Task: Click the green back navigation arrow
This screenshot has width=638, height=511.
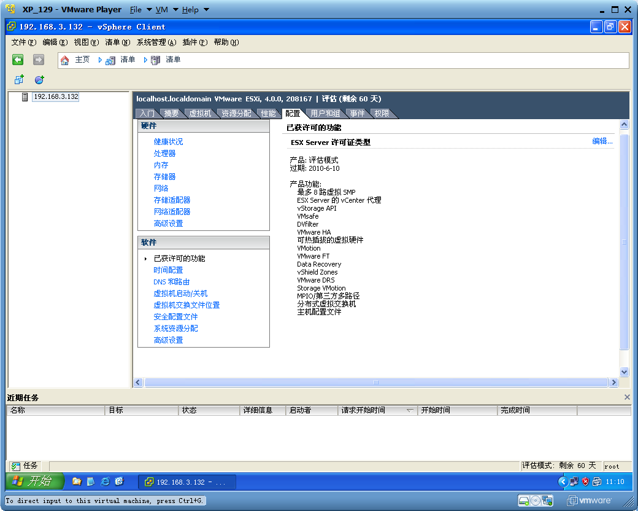Action: tap(18, 60)
